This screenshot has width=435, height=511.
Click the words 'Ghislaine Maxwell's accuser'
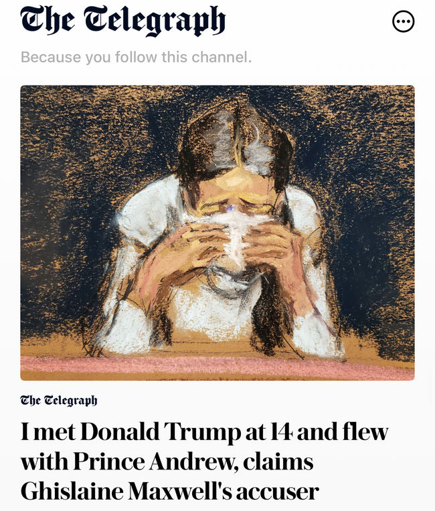click(169, 491)
